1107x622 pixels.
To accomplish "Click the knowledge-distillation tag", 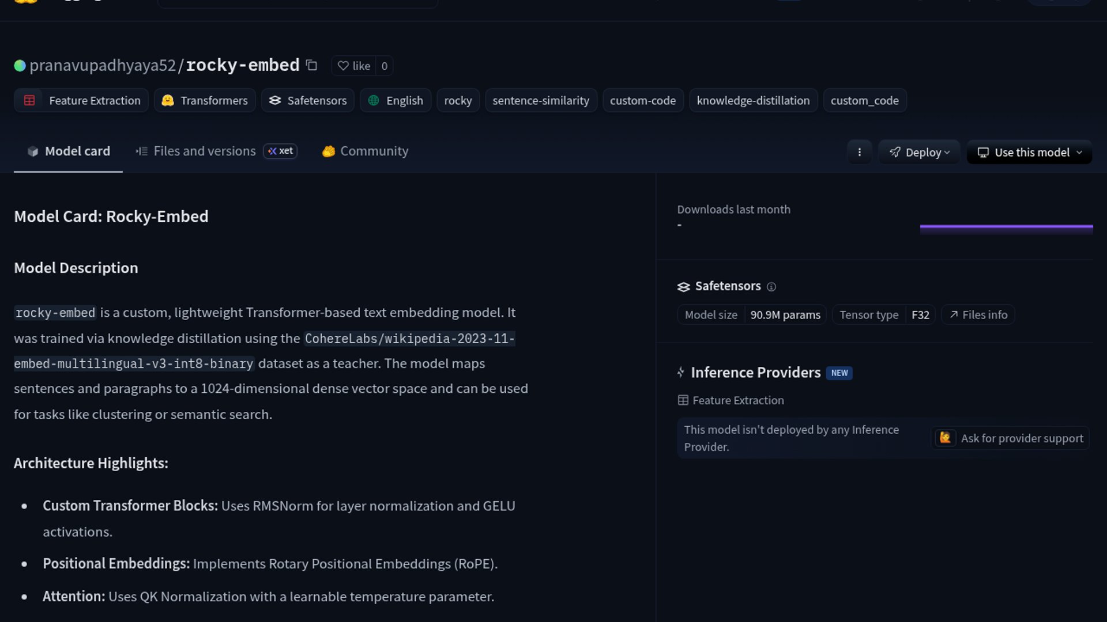I will coord(753,101).
